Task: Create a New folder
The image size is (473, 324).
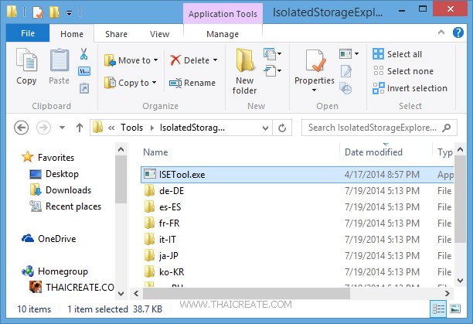Action: coord(245,72)
